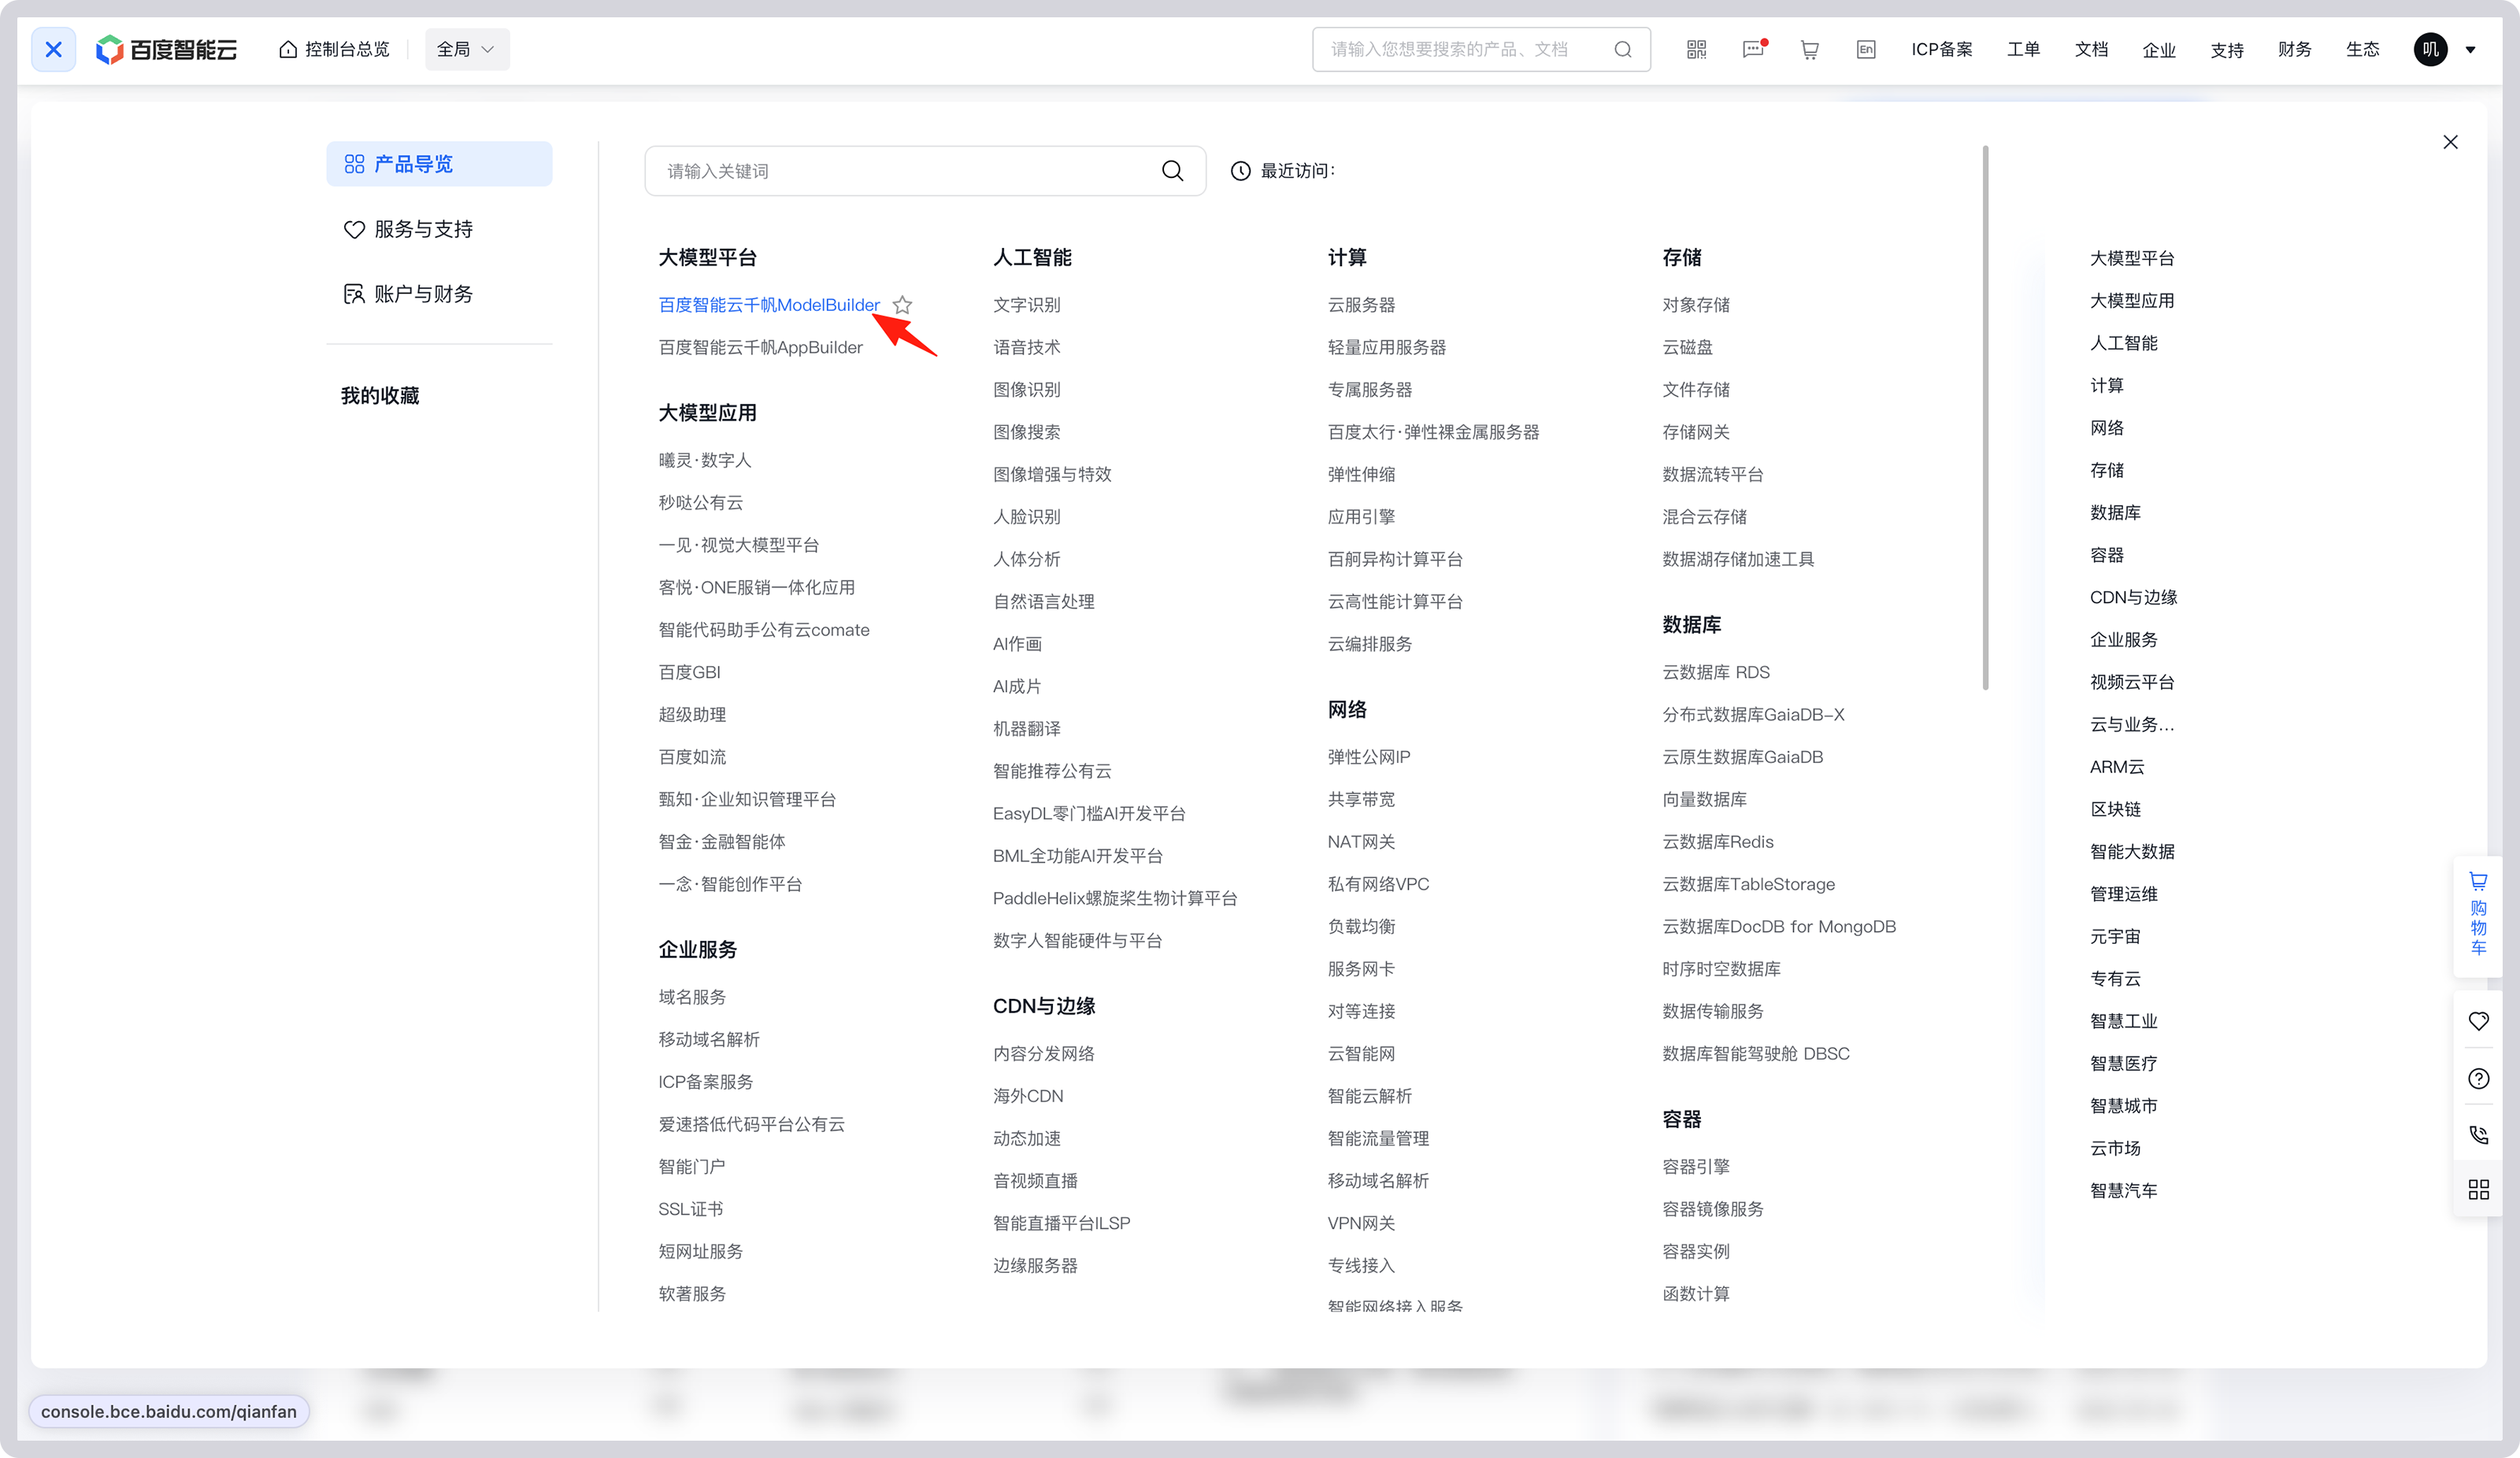Screen dimensions: 2520x1458
Task: Star 百度智能云千帆ModelBuilder as favorite
Action: (x=902, y=305)
